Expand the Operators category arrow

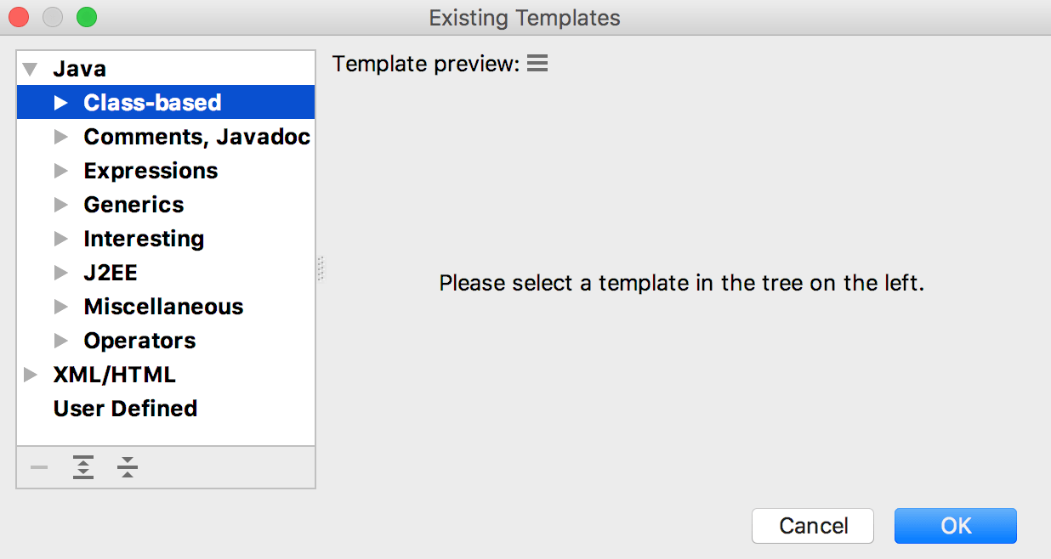point(61,341)
